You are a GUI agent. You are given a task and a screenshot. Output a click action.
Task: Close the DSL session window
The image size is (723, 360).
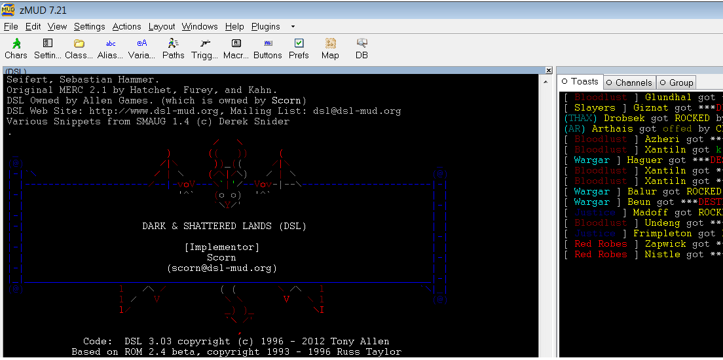(549, 71)
